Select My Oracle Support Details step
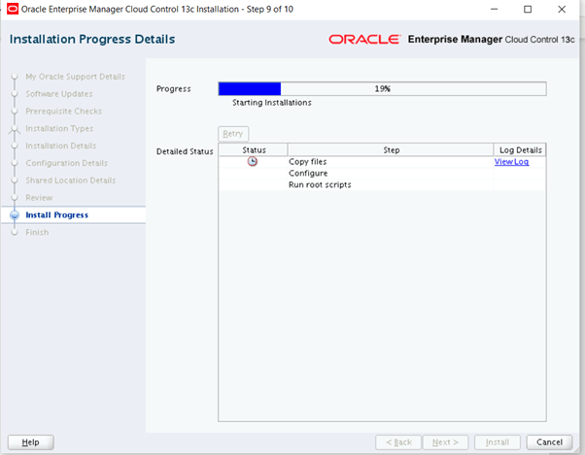585x455 pixels. (75, 77)
